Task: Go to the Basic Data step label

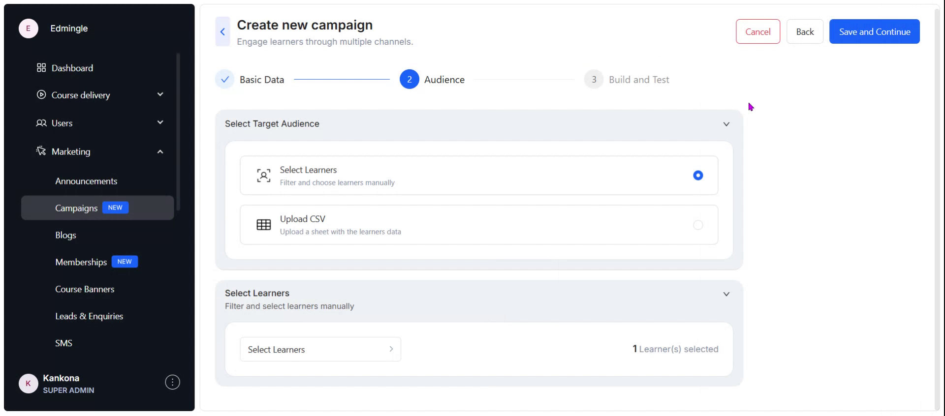Action: pos(262,80)
